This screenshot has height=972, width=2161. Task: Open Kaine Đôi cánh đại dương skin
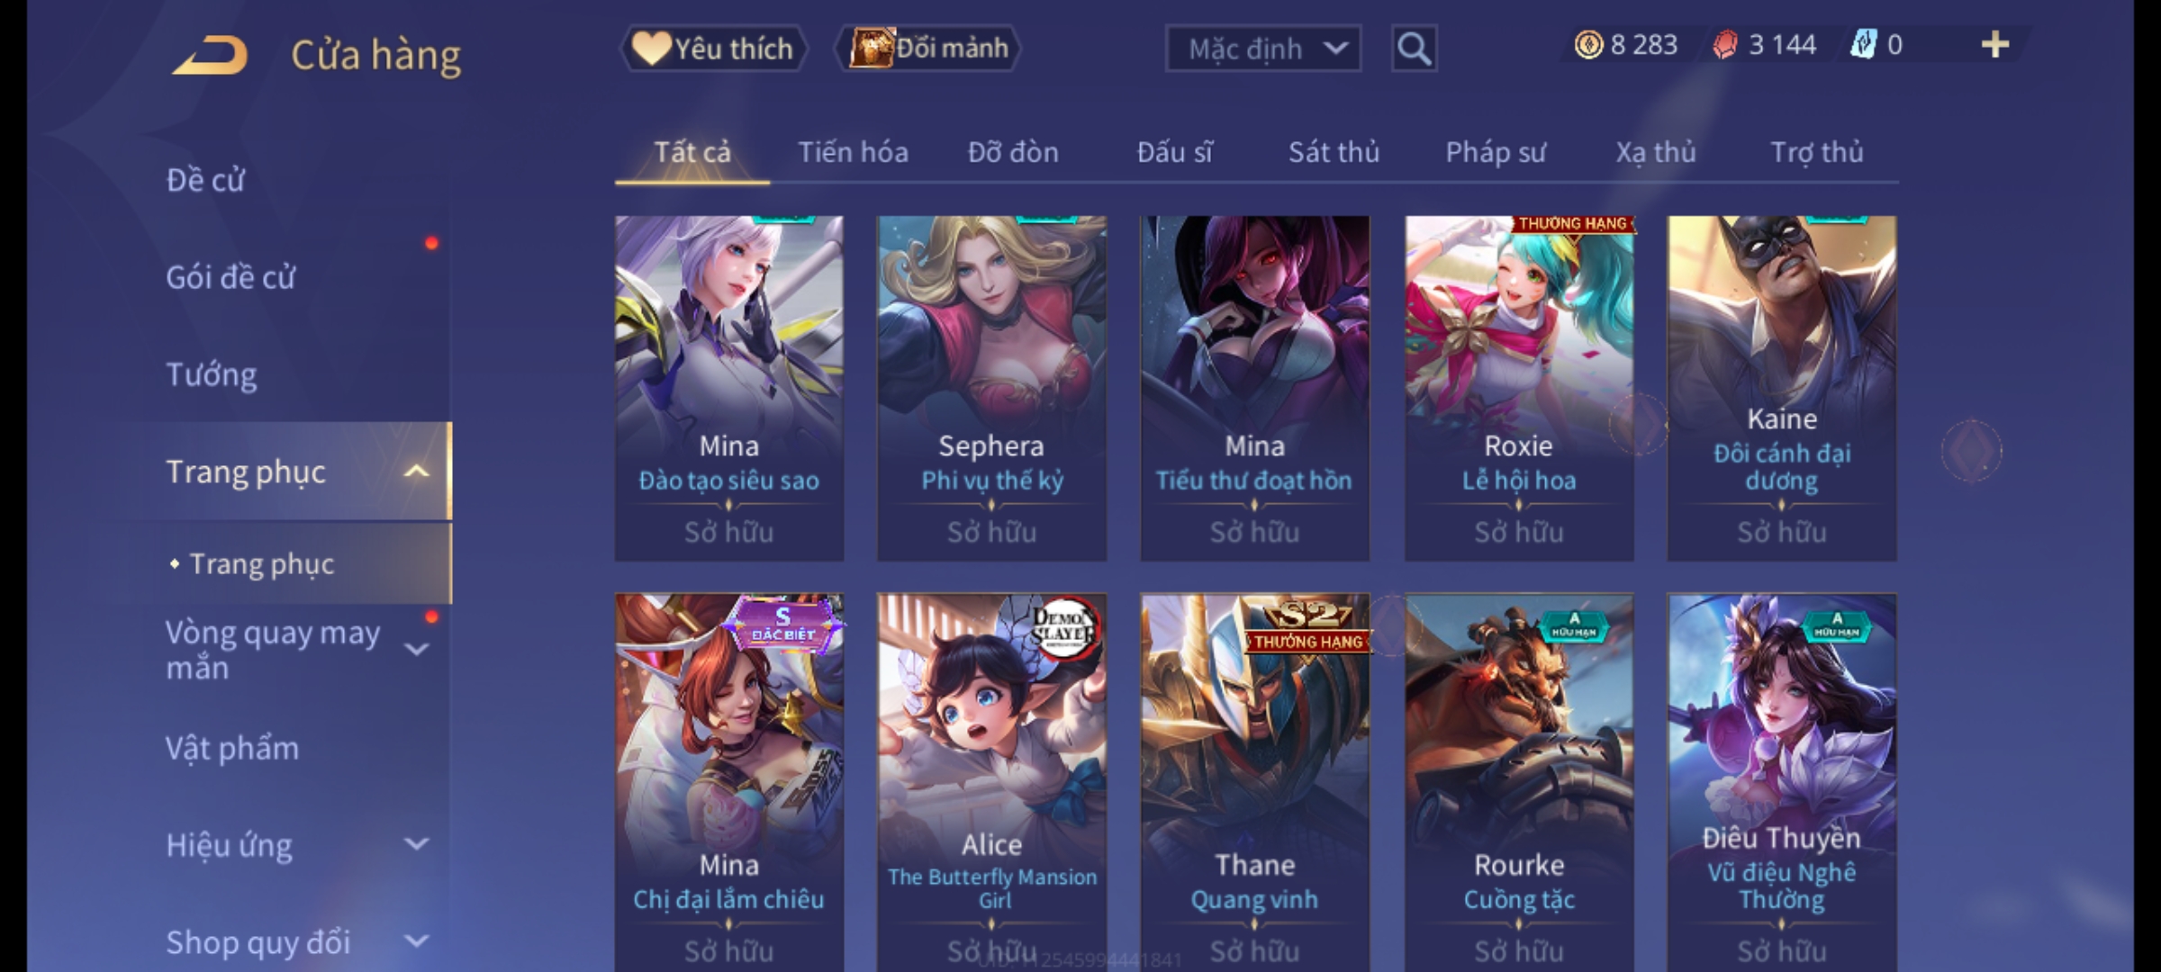1782,388
